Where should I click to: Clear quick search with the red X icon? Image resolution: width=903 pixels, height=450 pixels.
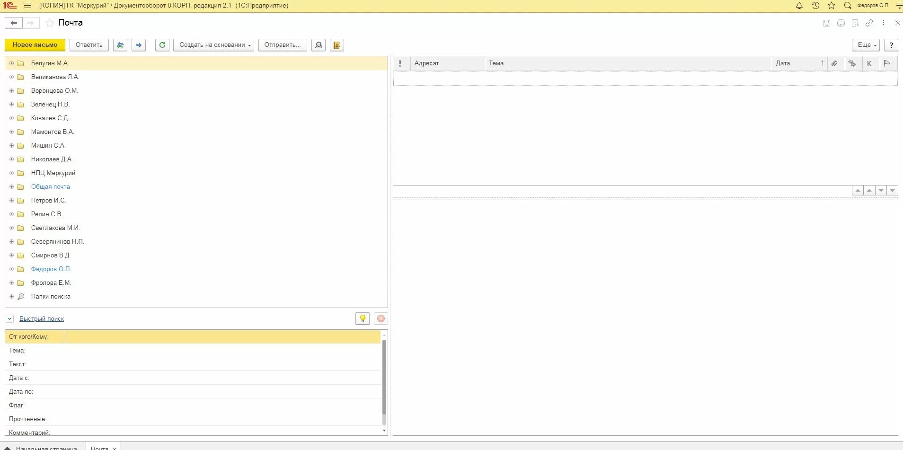(x=381, y=318)
